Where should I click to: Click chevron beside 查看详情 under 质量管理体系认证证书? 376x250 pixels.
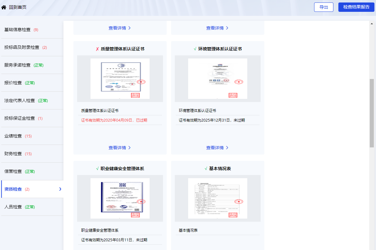tap(129, 148)
